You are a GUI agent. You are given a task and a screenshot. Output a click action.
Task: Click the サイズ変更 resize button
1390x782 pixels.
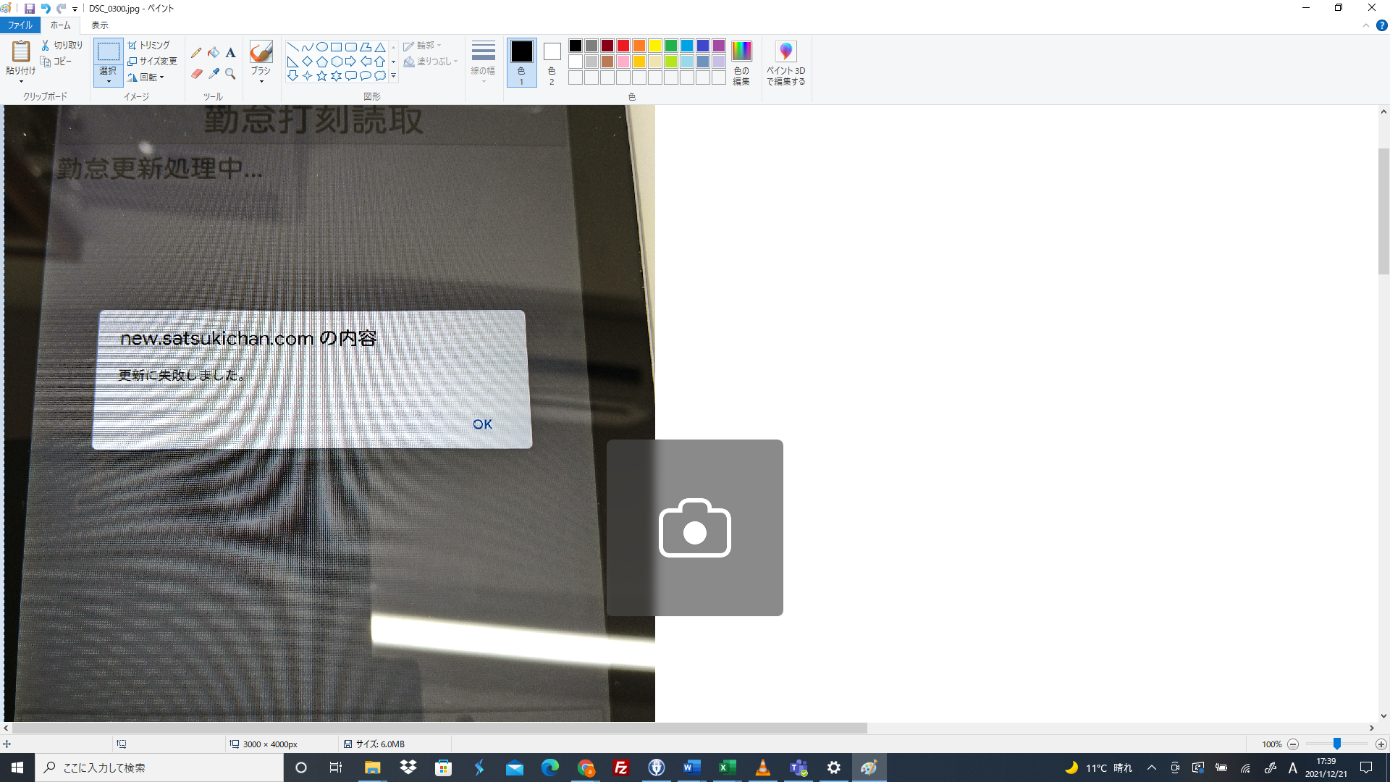coord(152,61)
